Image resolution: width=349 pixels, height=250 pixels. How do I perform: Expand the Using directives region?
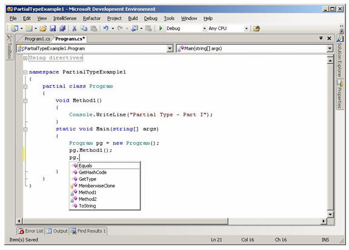point(25,58)
